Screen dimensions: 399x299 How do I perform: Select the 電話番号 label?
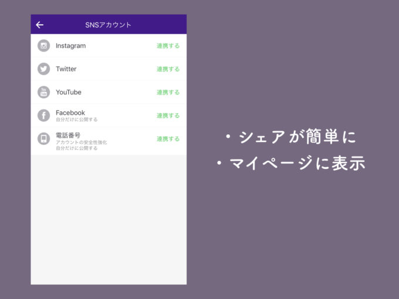coord(68,135)
